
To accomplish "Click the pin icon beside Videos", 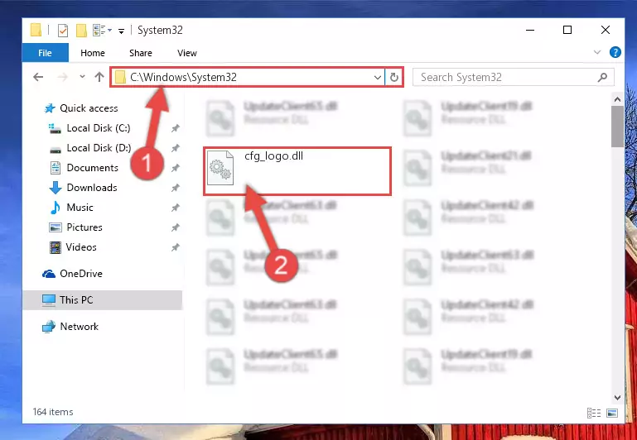I will tap(175, 247).
